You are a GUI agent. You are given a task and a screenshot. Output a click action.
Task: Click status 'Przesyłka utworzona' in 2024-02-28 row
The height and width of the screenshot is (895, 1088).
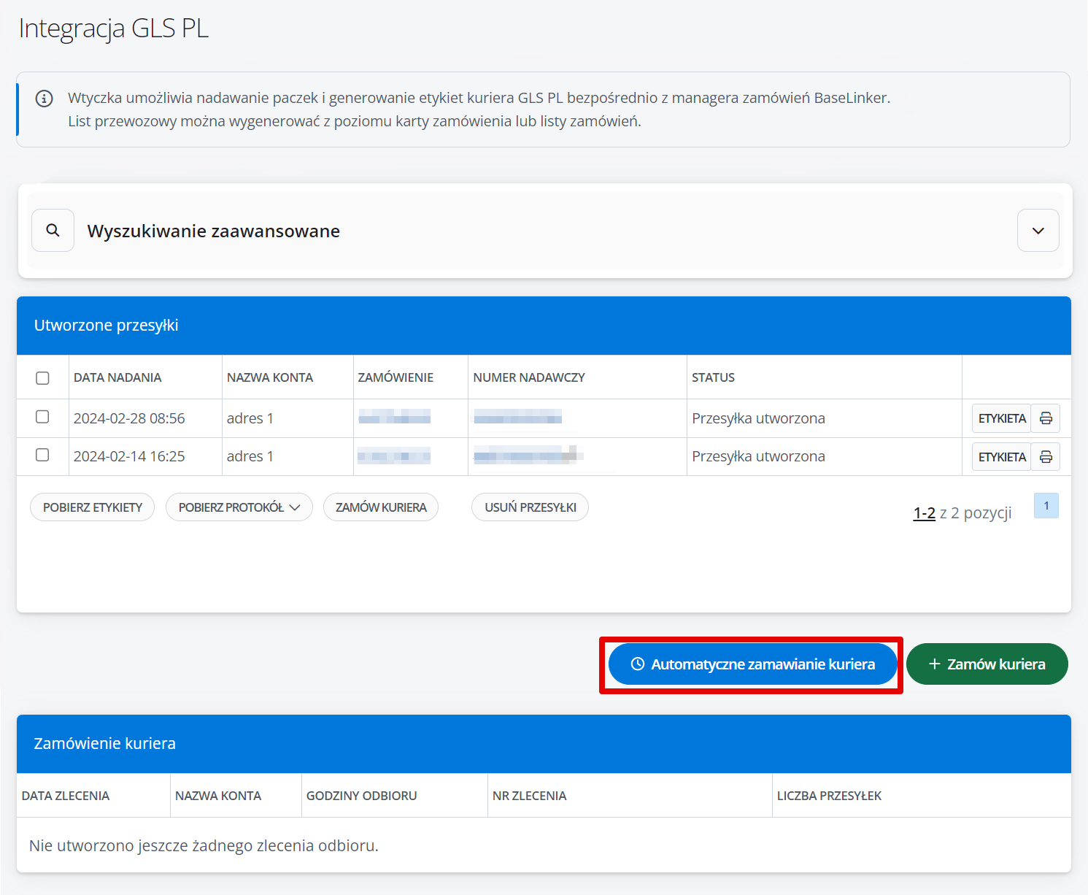758,418
